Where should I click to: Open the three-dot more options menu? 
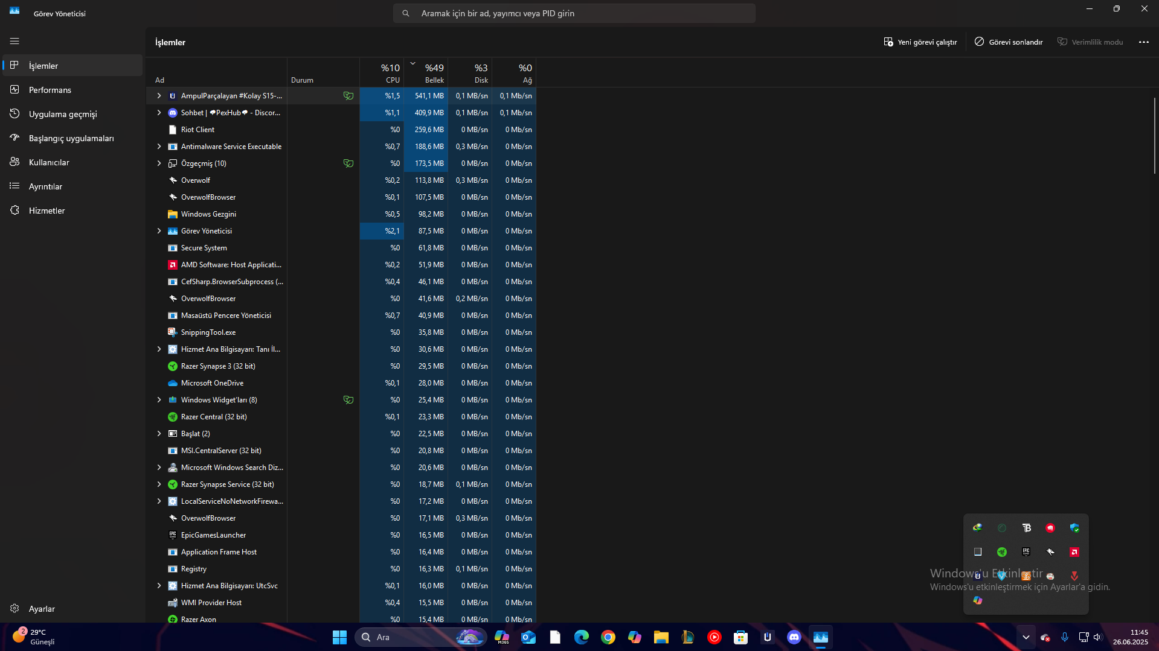pos(1143,42)
